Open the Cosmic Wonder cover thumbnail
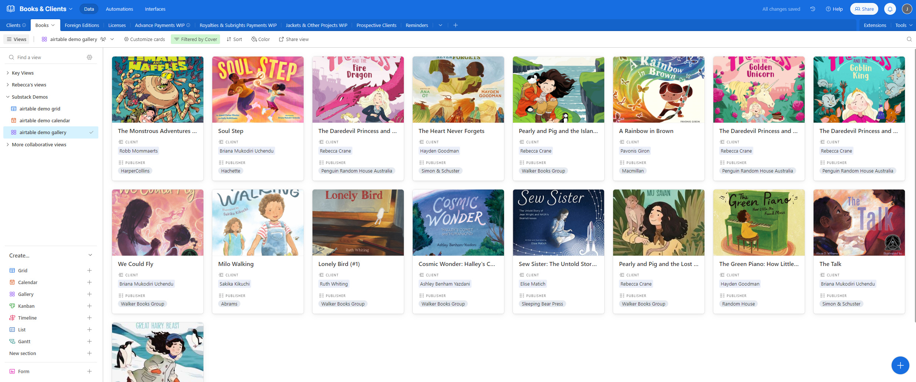 [458, 222]
